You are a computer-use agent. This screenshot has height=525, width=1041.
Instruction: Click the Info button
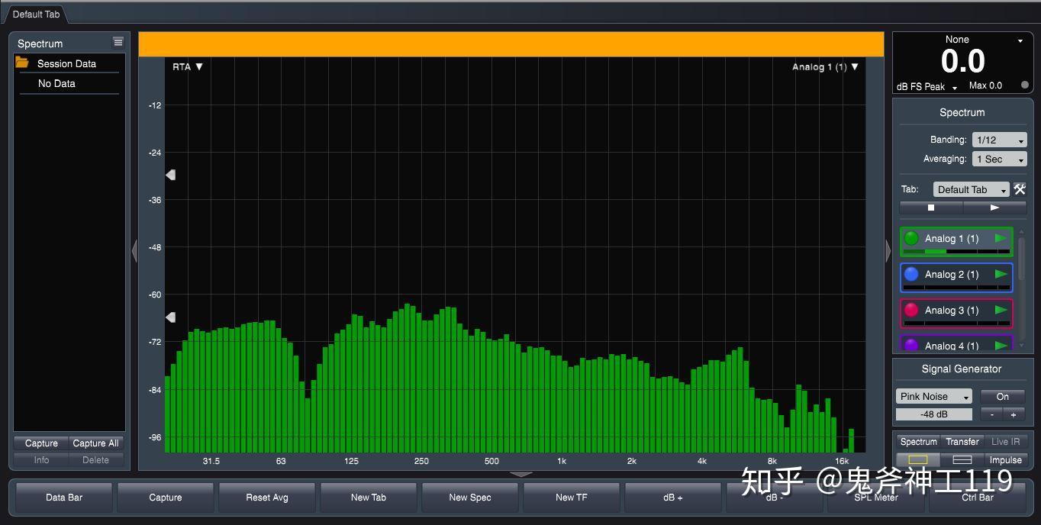click(x=41, y=459)
